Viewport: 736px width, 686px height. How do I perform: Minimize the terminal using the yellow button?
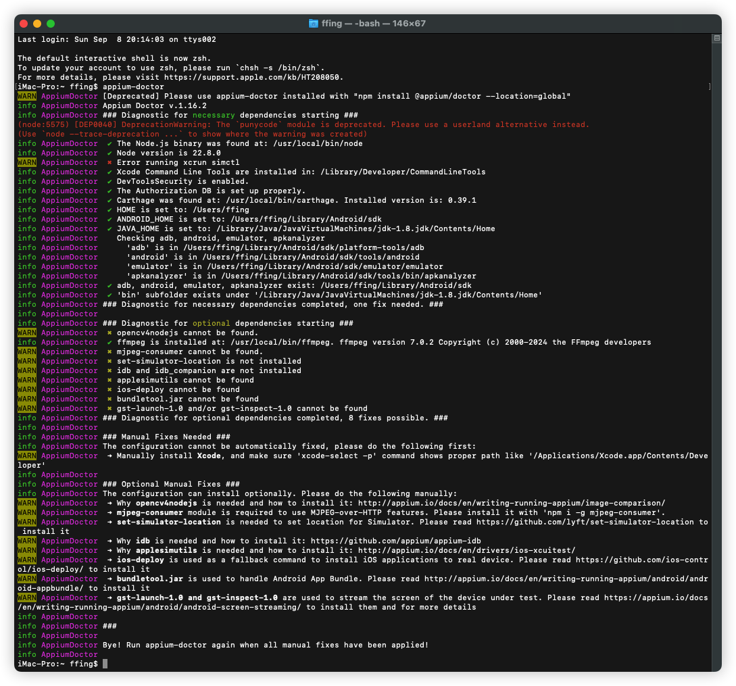tap(37, 24)
